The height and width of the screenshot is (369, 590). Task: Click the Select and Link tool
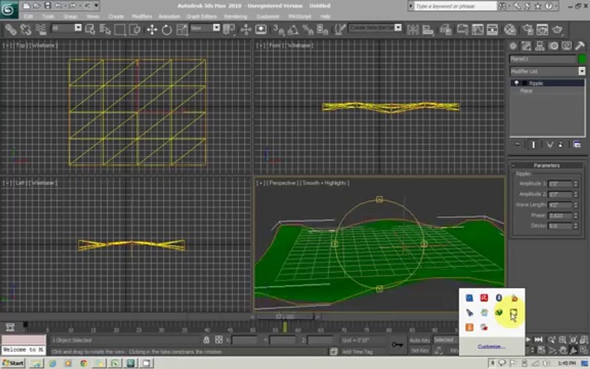11,29
